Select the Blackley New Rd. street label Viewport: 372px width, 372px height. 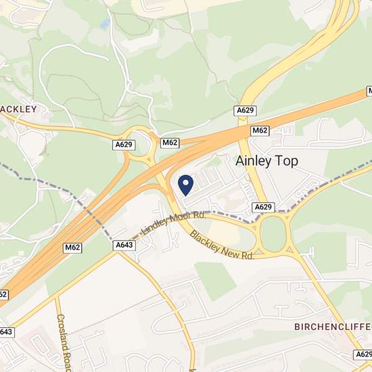[x=222, y=246]
